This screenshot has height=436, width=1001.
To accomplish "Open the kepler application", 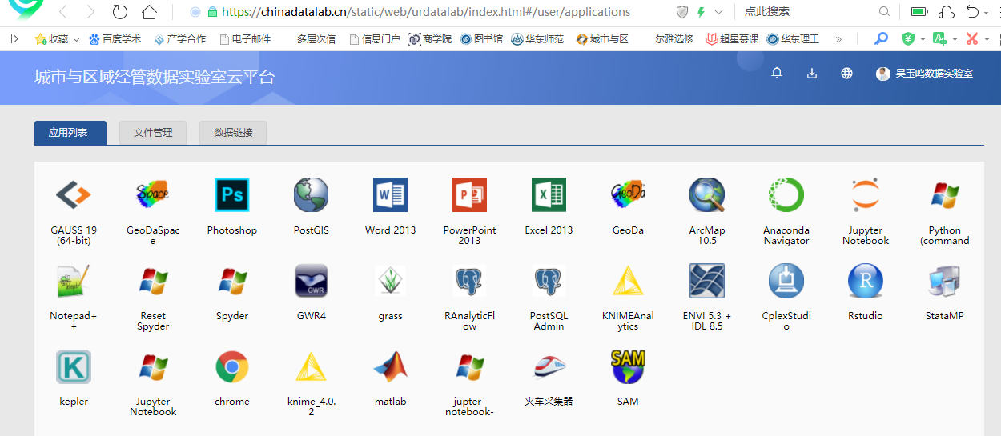I will click(x=74, y=366).
